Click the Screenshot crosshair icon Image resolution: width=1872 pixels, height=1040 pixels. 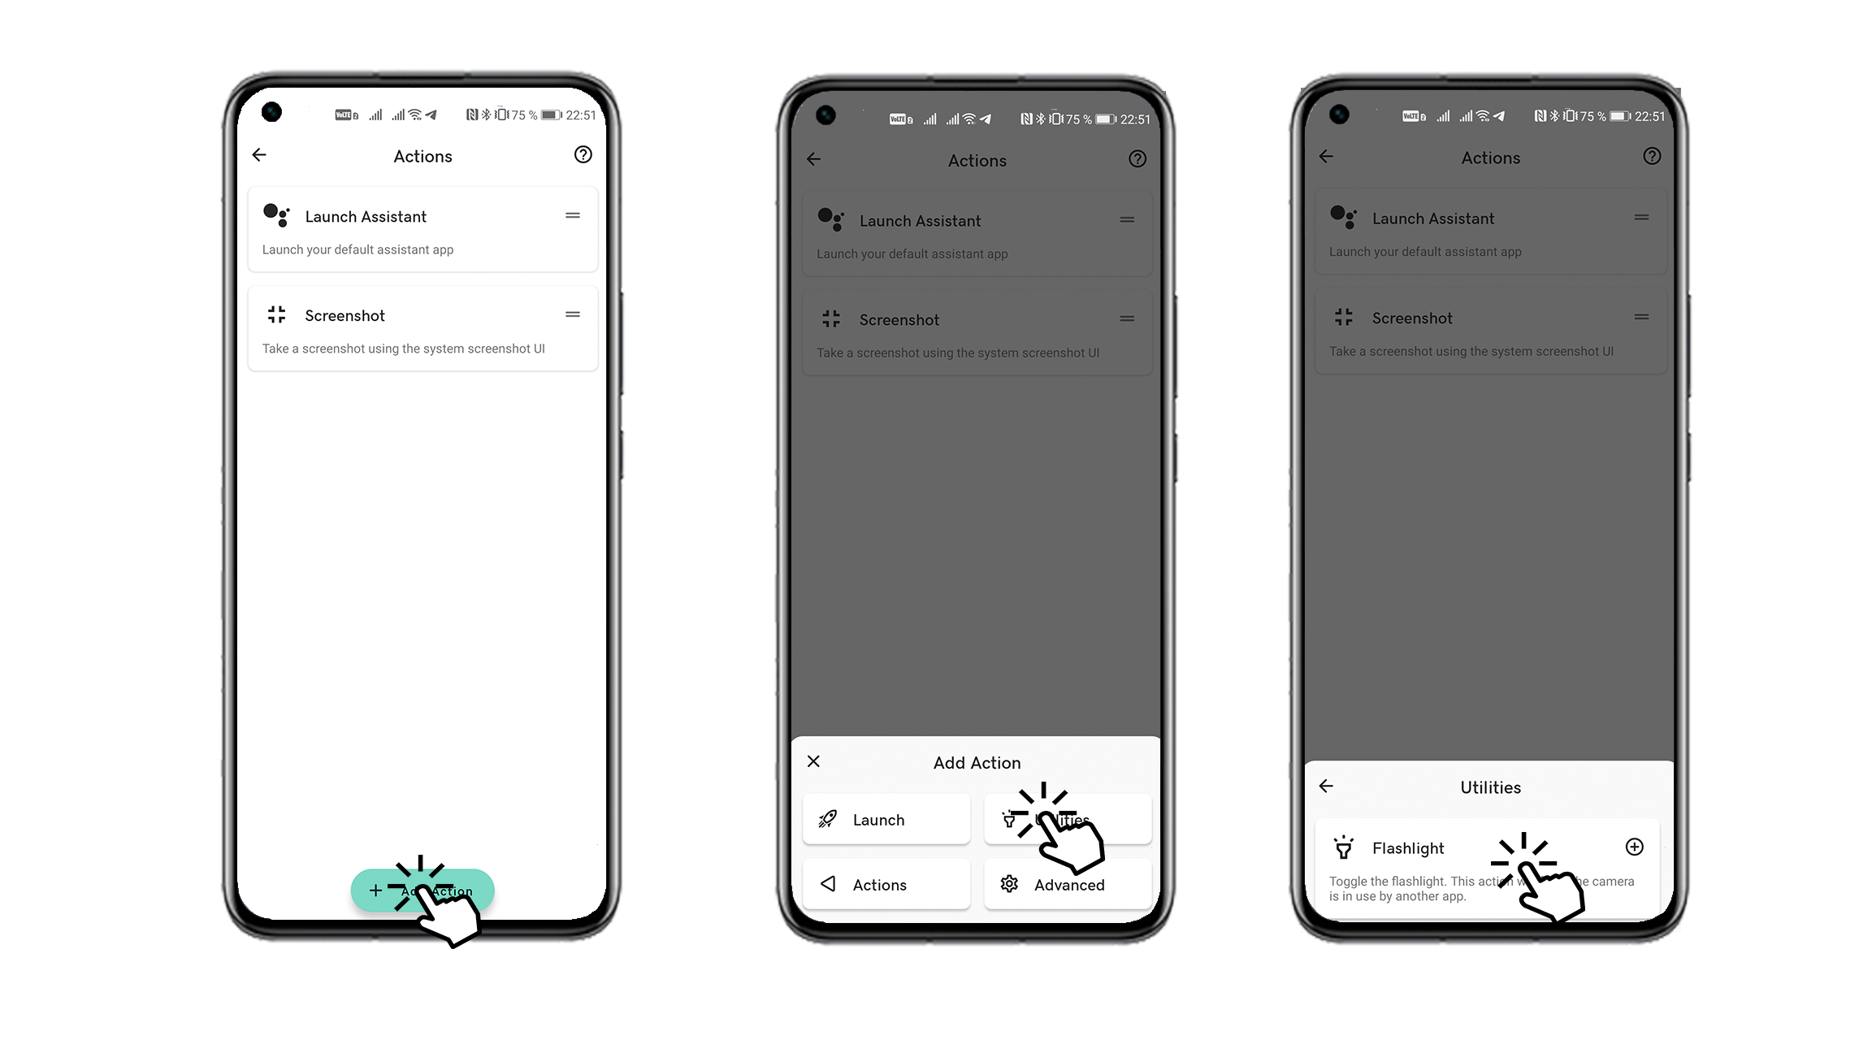[x=276, y=314]
